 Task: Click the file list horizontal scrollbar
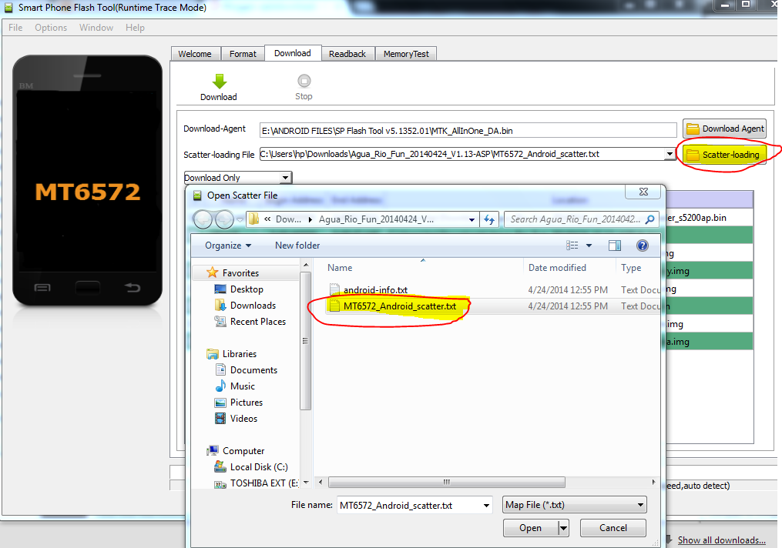point(446,482)
